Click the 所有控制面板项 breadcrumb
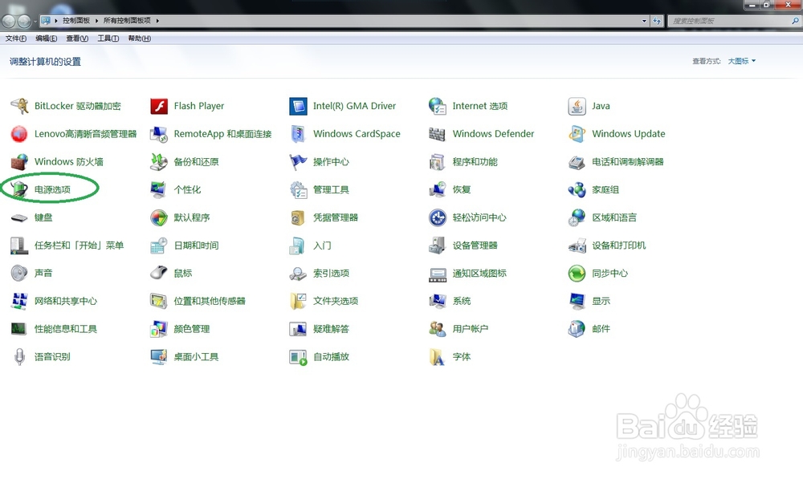This screenshot has width=803, height=479. click(127, 21)
